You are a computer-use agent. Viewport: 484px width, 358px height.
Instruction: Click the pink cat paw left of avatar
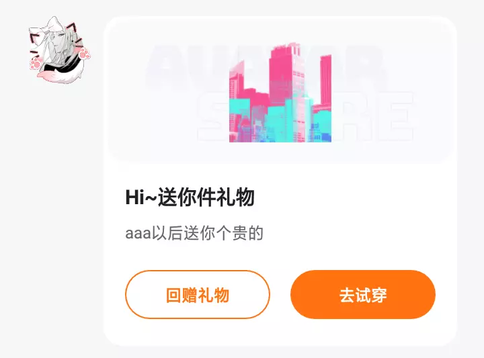click(35, 64)
